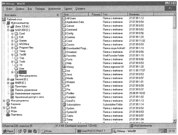The height and width of the screenshot is (135, 178).
Task: Open the Файл menu
Action: tap(9, 9)
